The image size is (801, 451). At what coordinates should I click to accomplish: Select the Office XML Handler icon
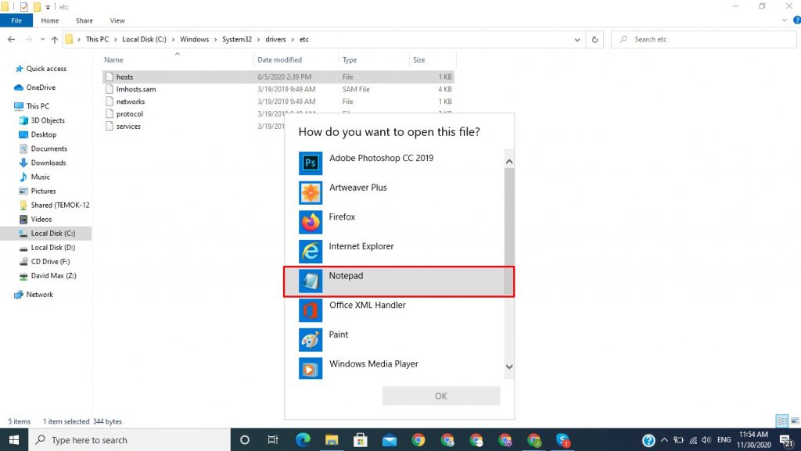(x=311, y=310)
